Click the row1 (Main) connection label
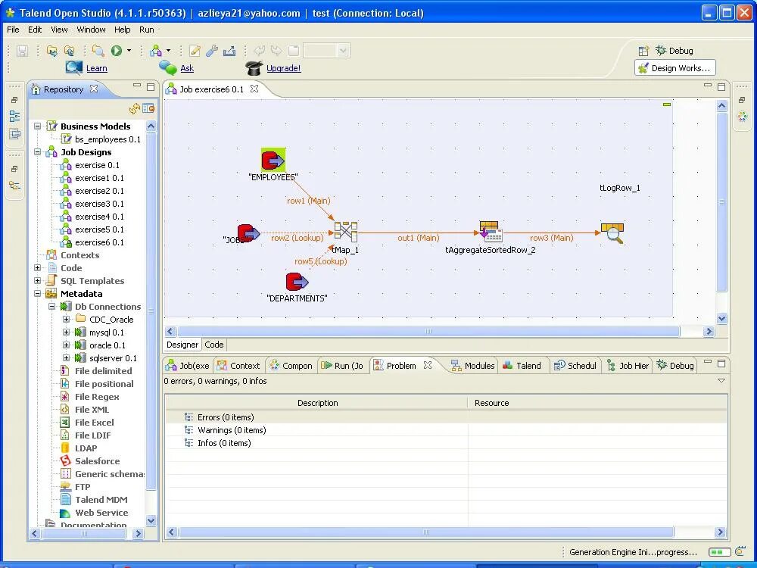Image resolution: width=757 pixels, height=568 pixels. coord(309,201)
